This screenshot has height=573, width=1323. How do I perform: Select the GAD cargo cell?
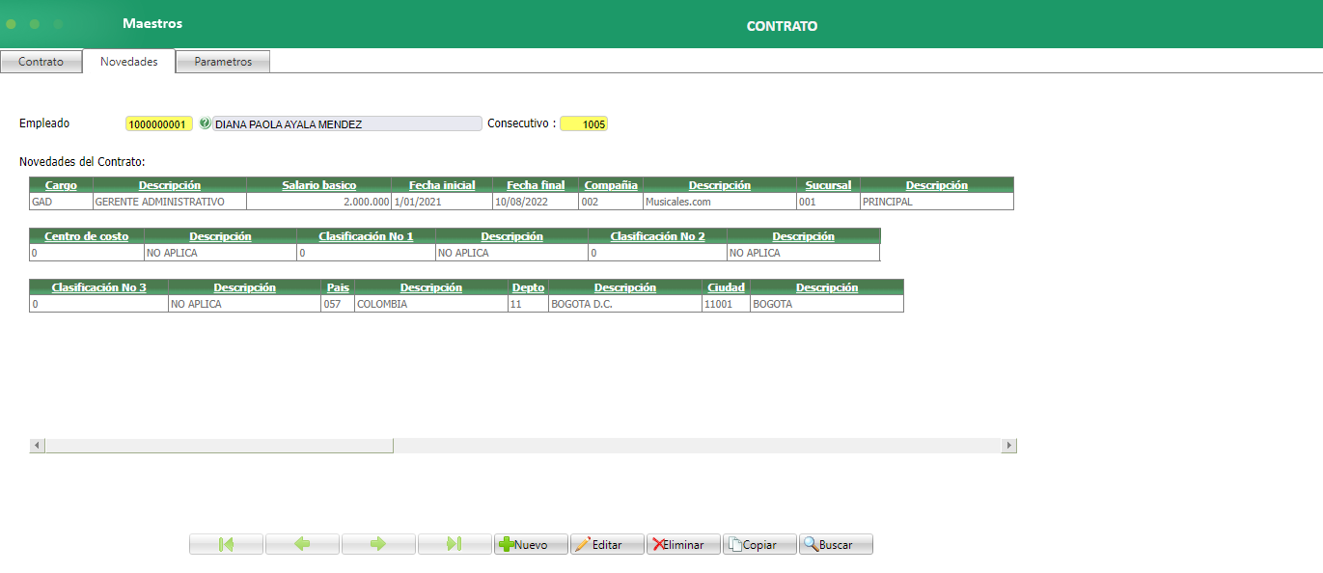[61, 203]
